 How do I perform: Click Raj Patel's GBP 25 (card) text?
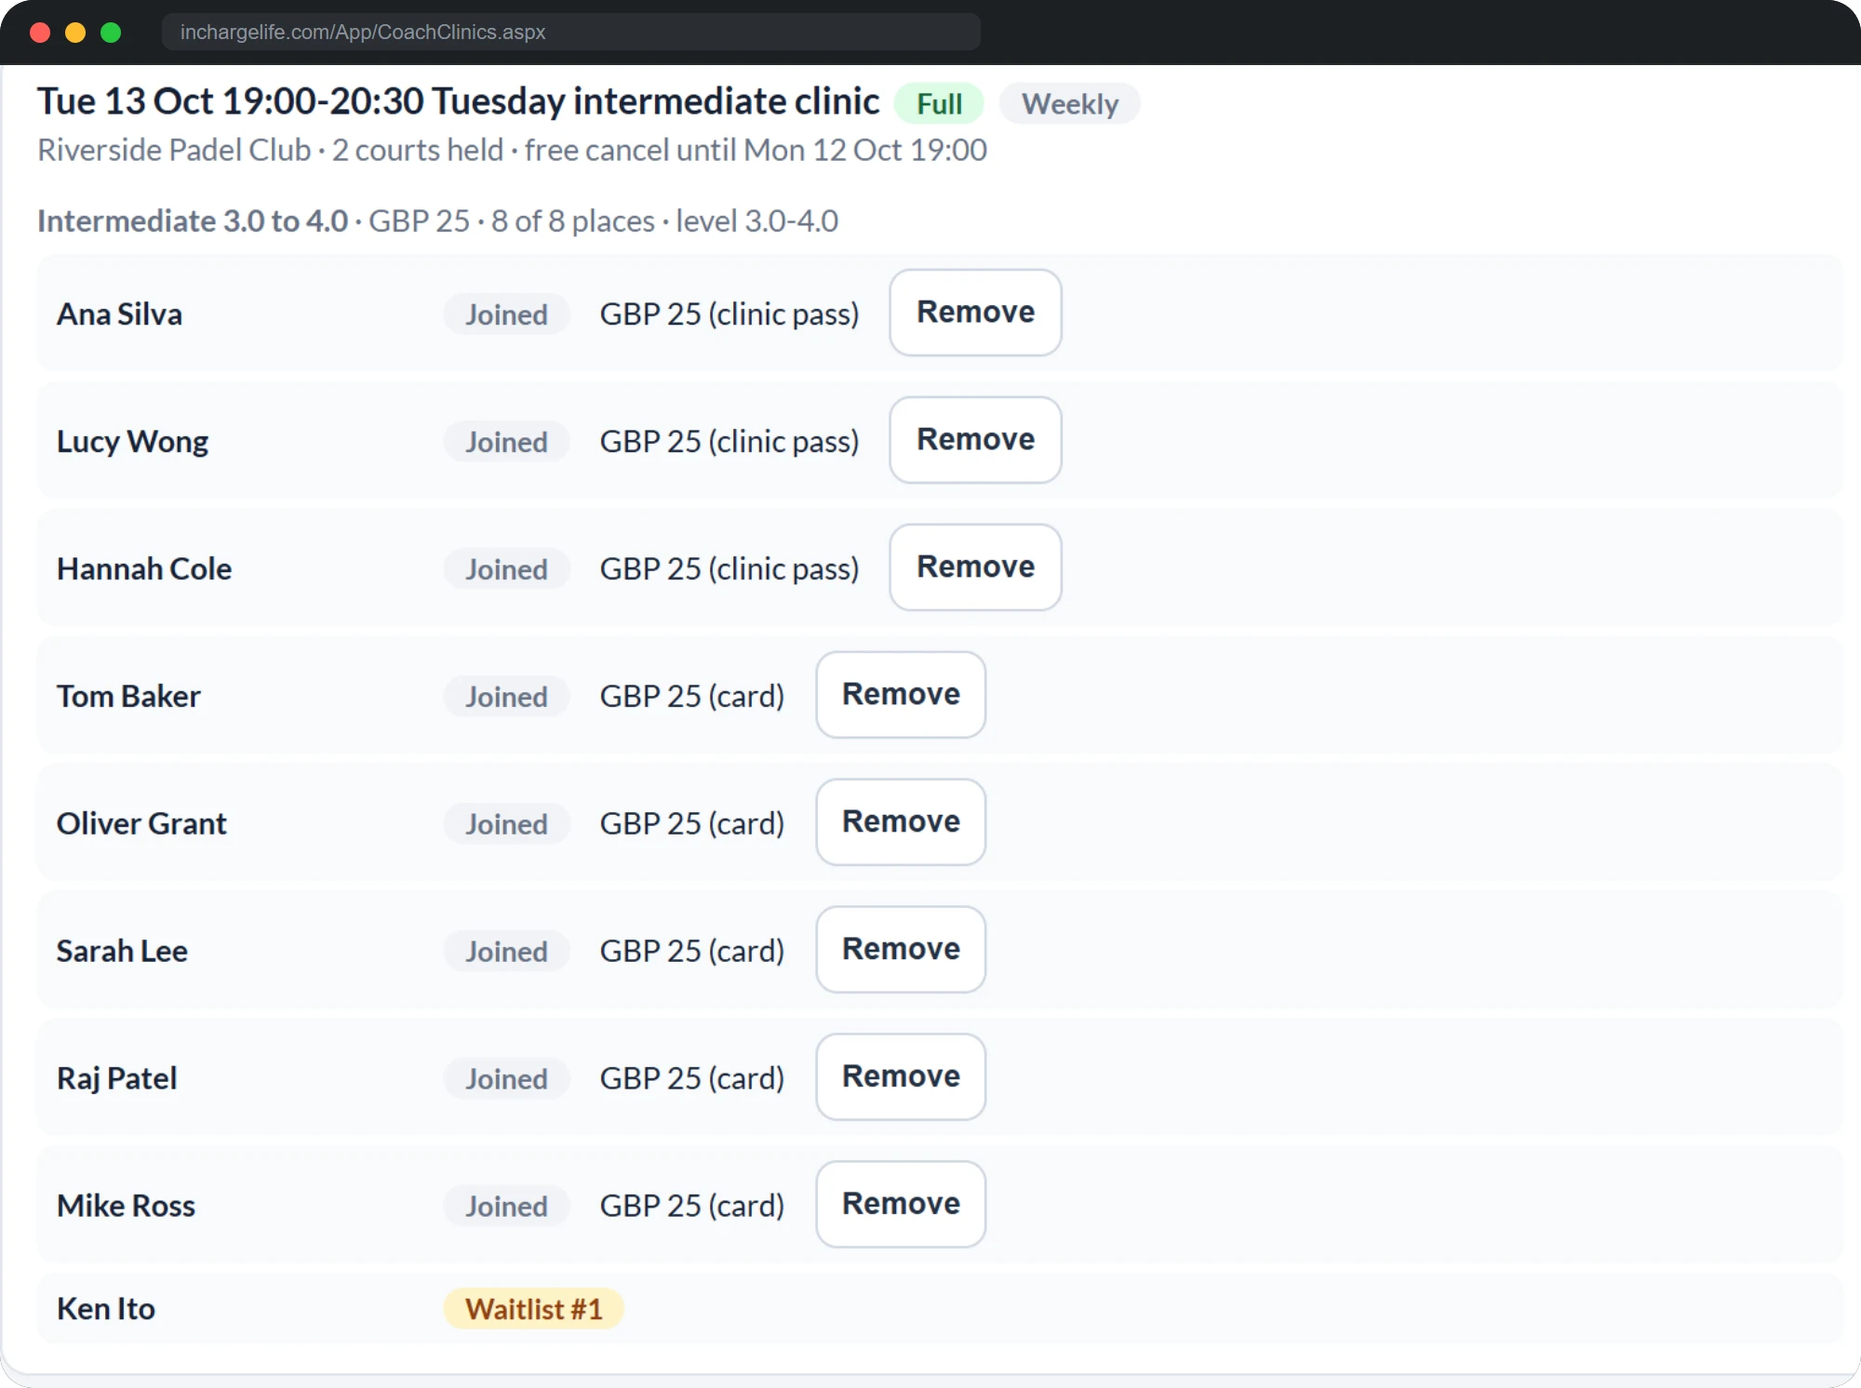point(691,1079)
